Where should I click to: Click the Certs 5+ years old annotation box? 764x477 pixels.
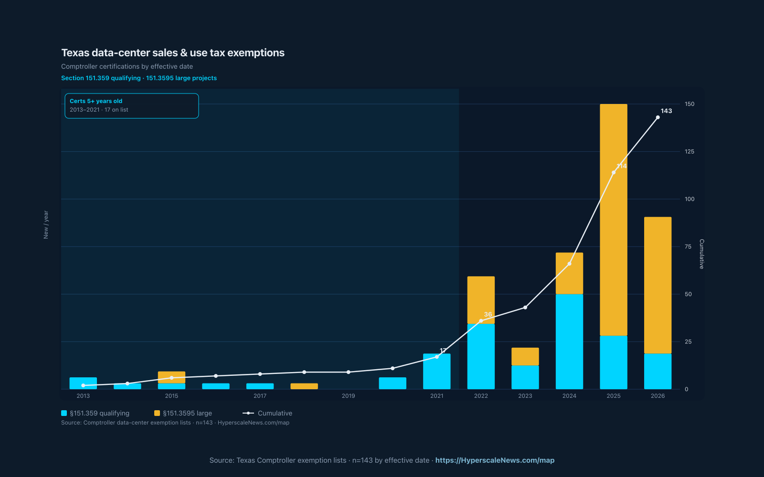[x=132, y=106]
